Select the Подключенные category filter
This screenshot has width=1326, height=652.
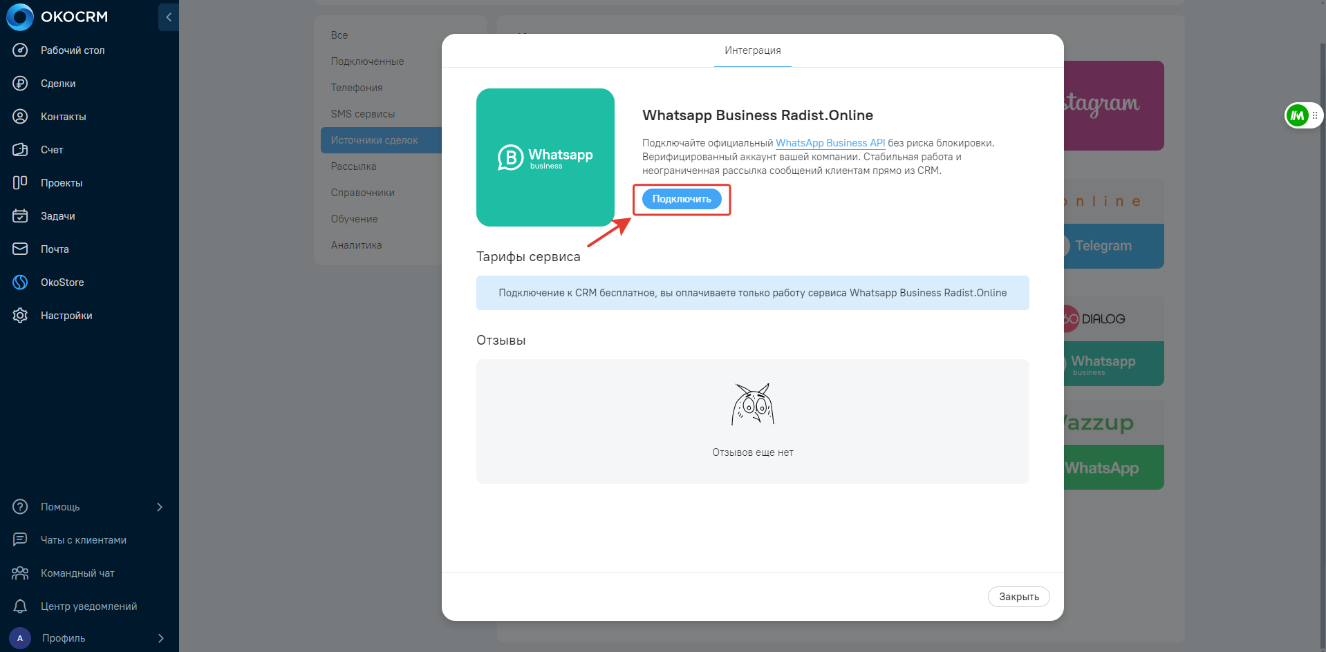367,61
